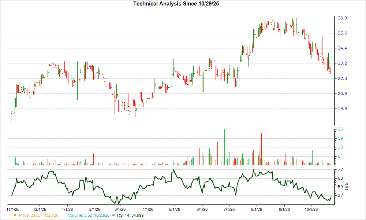Click the 24.4 price axis label
Viewport: 366px width, 220px height.
click(342, 48)
